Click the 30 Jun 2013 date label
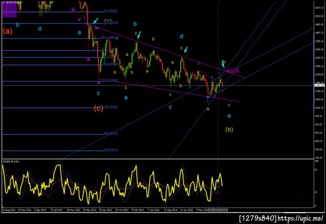326x224 pixels. point(105,210)
